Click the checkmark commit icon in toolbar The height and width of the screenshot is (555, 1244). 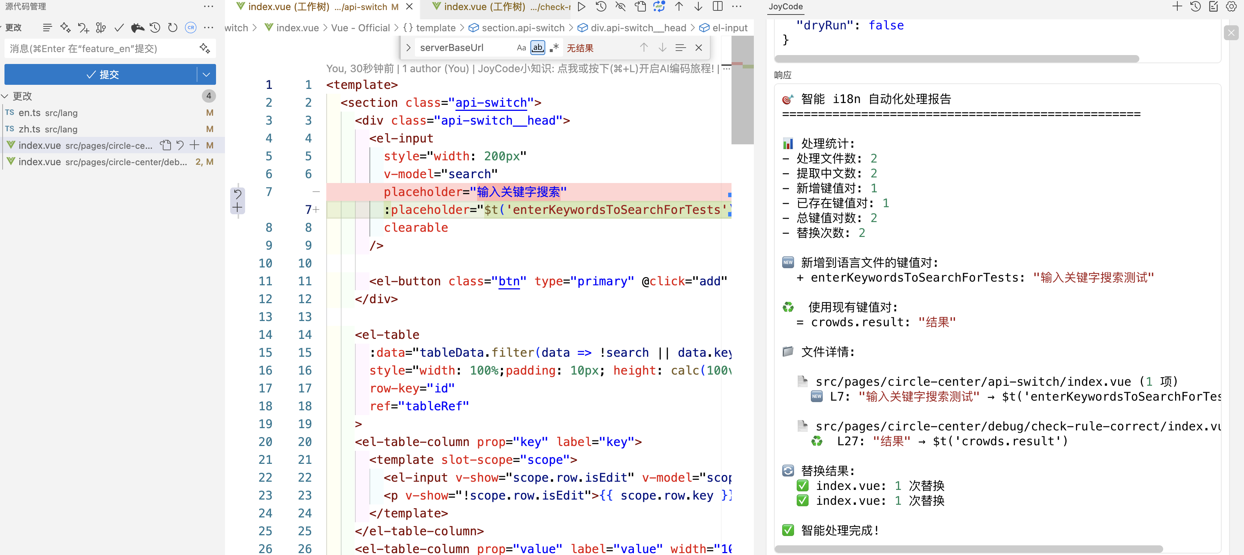[119, 28]
